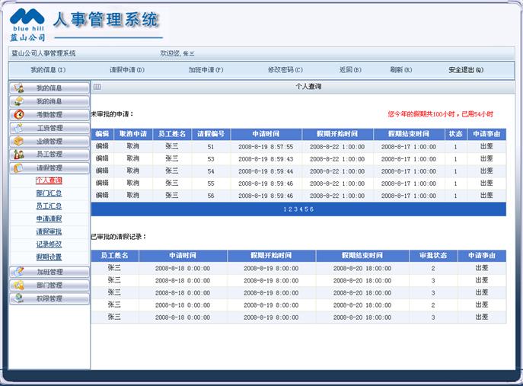Click the 假期开始时间 header in pending table

(337, 134)
